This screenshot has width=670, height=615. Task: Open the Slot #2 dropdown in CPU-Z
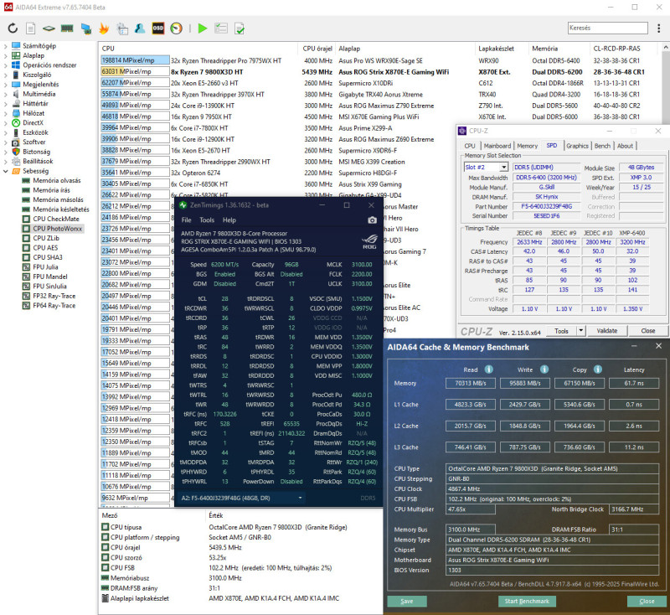click(504, 167)
